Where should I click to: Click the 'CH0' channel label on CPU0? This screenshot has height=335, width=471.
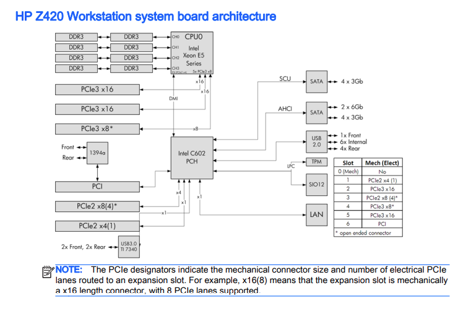175,37
